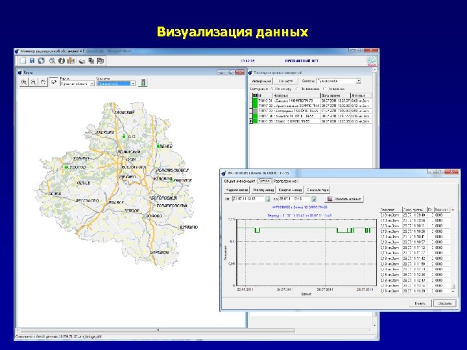This screenshot has height=350, width=467.
Task: Open the calendar picker beside the 'От' date
Action: coord(268,199)
